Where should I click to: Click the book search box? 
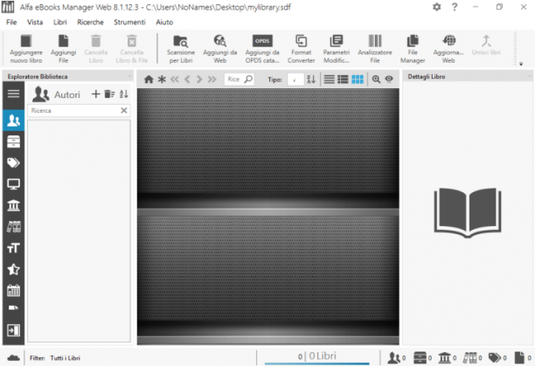(240, 79)
